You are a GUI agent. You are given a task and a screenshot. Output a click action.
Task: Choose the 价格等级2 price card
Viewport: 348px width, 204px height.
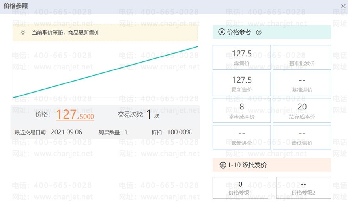click(303, 188)
